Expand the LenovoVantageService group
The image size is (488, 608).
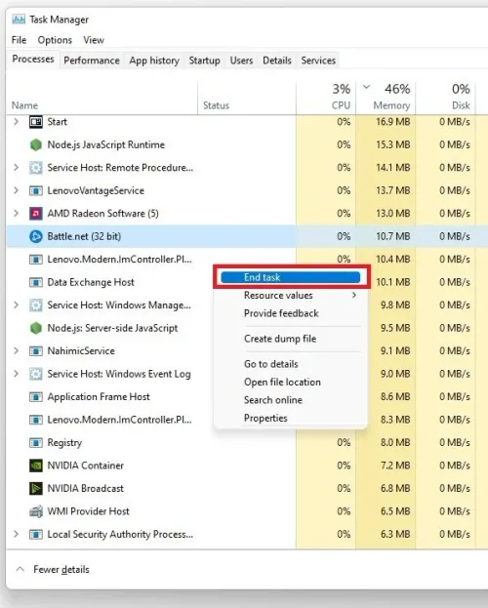click(16, 190)
